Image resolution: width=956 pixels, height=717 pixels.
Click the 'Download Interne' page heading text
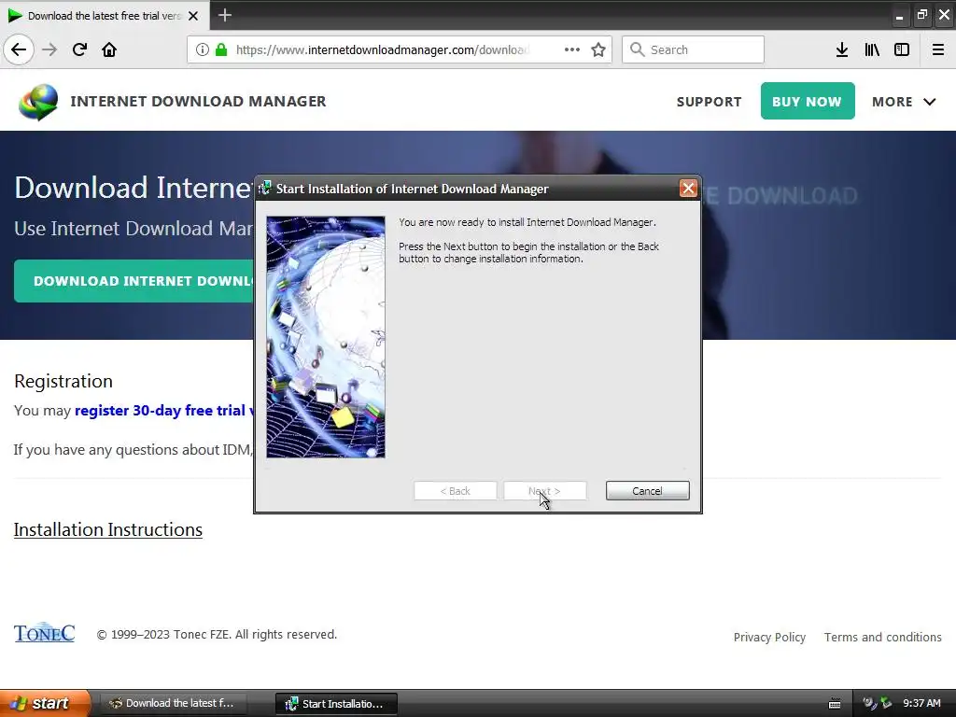[x=134, y=187]
